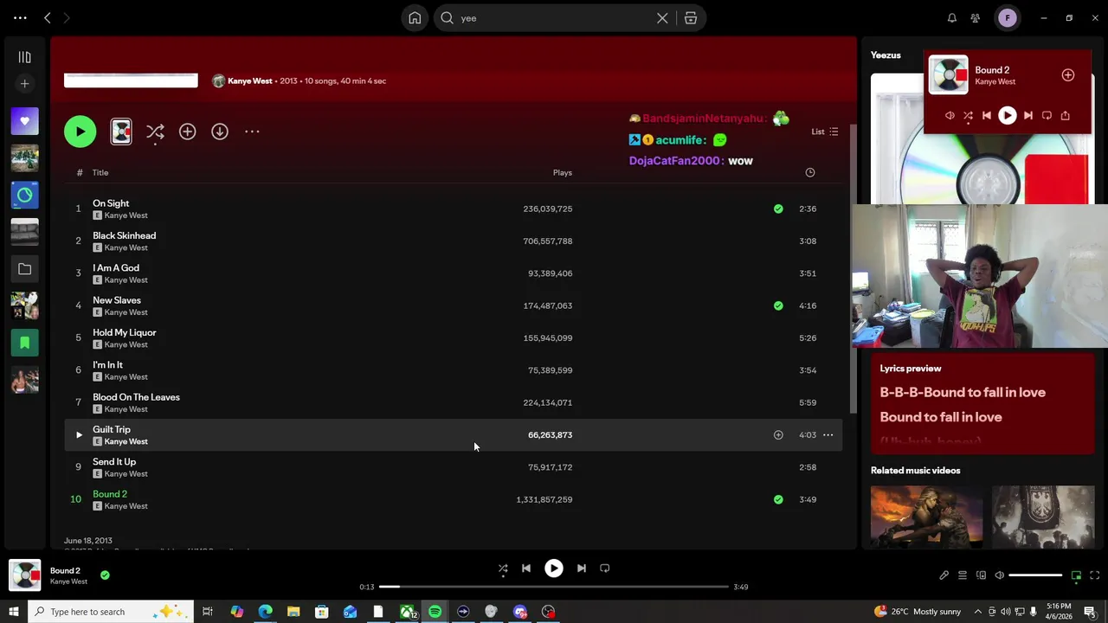Adjust the volume slider
The image size is (1108, 623).
pos(1035,575)
